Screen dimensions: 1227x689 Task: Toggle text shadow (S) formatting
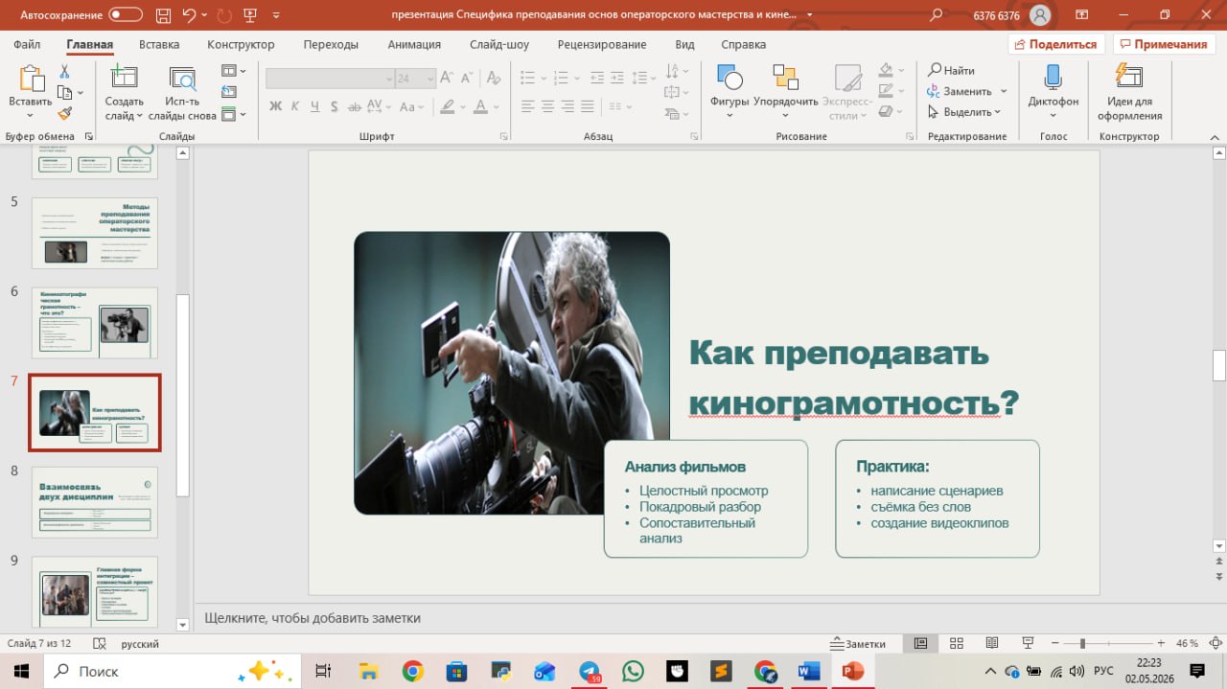tap(336, 106)
